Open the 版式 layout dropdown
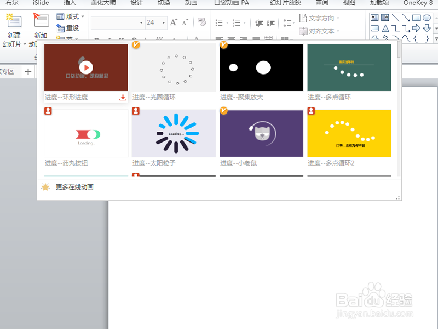Viewport: 438px width, 329px height. coord(71,17)
